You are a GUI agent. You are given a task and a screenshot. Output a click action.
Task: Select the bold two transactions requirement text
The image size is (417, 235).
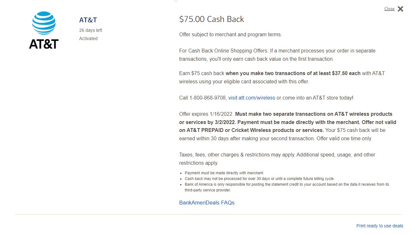click(293, 73)
